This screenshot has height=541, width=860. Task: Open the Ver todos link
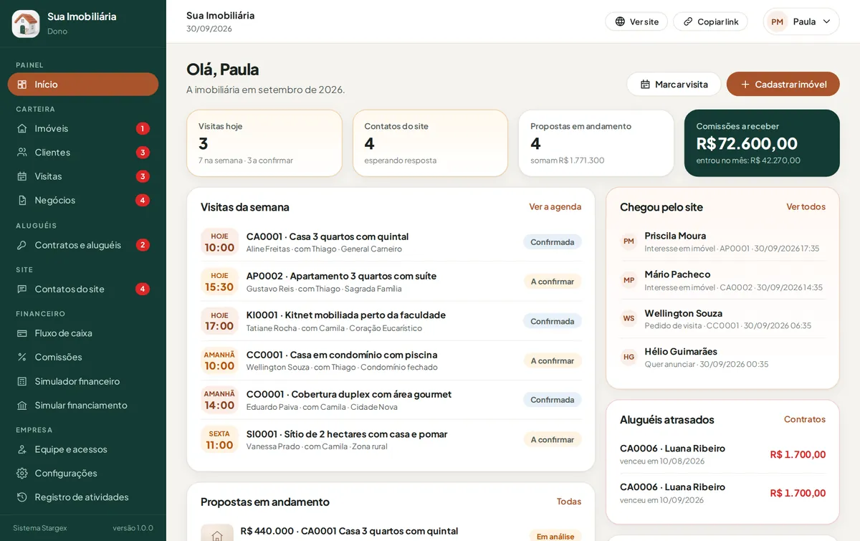(806, 206)
